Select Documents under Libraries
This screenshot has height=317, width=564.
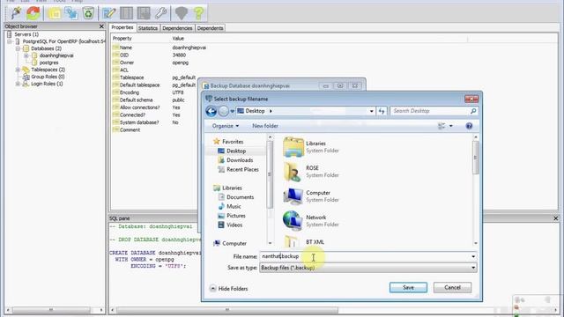pyautogui.click(x=236, y=197)
